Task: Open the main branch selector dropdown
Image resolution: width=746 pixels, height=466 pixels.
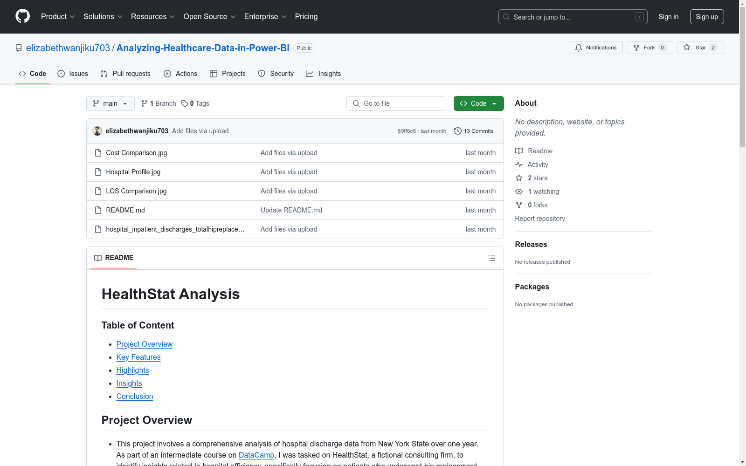Action: (111, 103)
